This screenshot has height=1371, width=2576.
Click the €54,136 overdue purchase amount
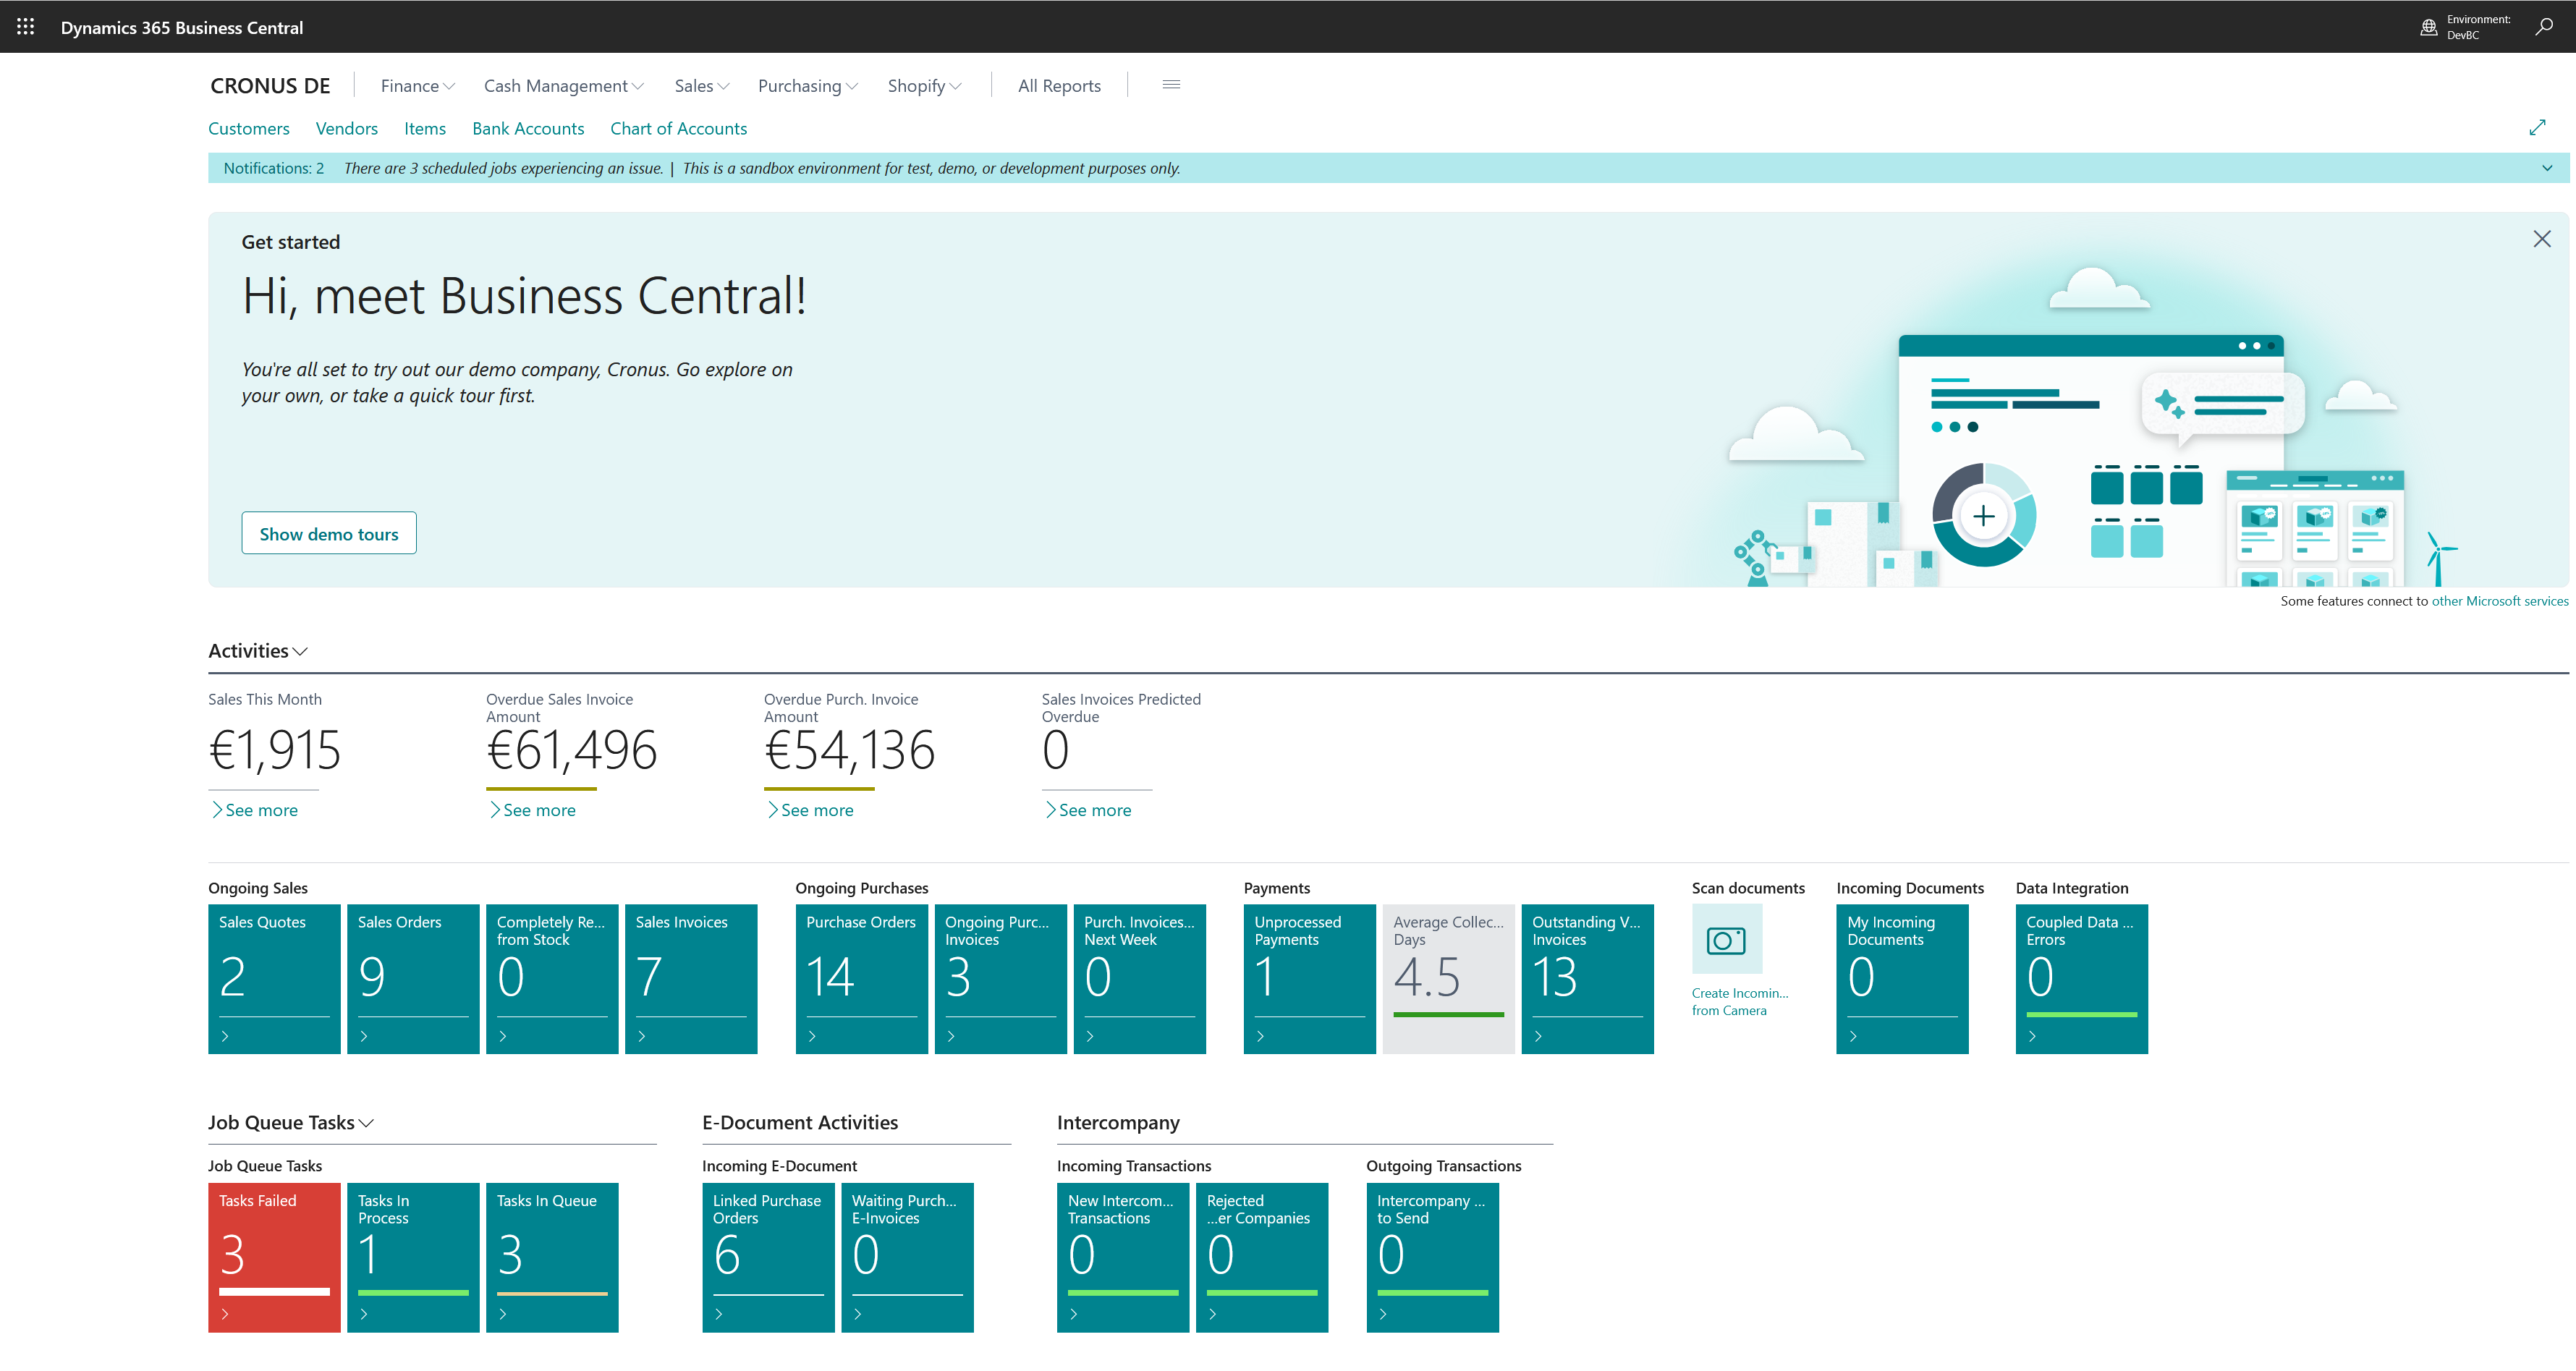(850, 750)
